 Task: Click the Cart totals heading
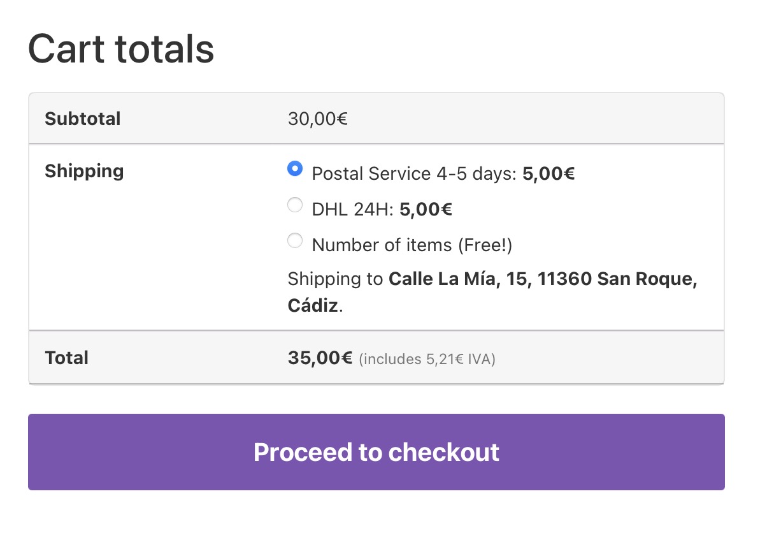click(x=121, y=49)
